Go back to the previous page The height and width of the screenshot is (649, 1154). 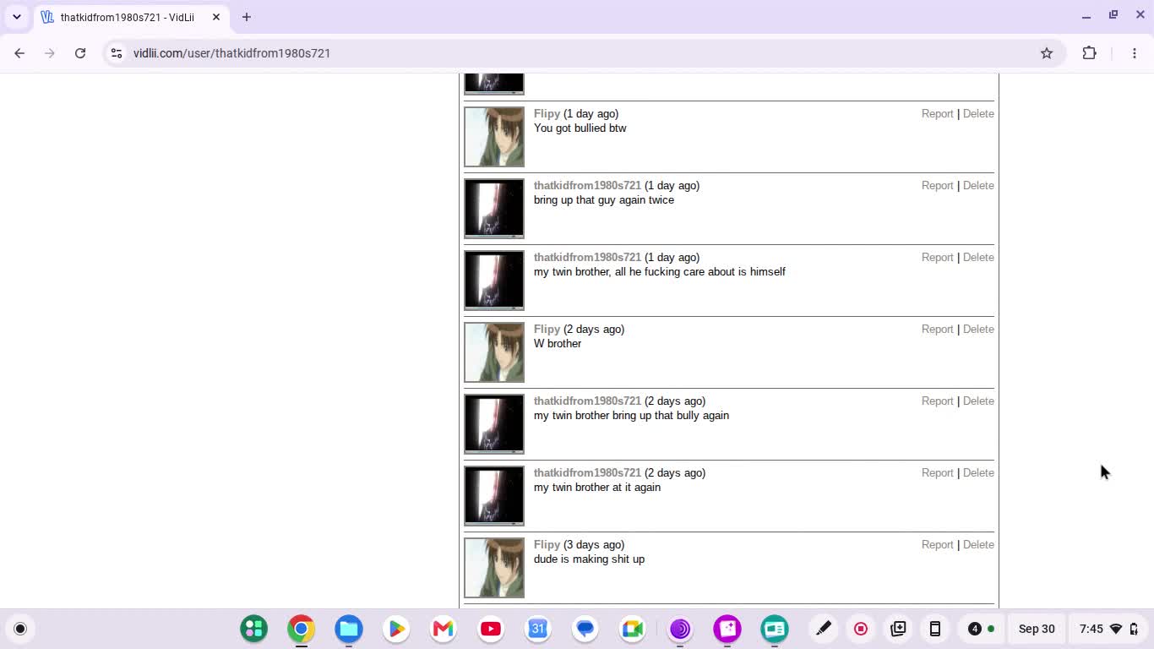click(19, 53)
